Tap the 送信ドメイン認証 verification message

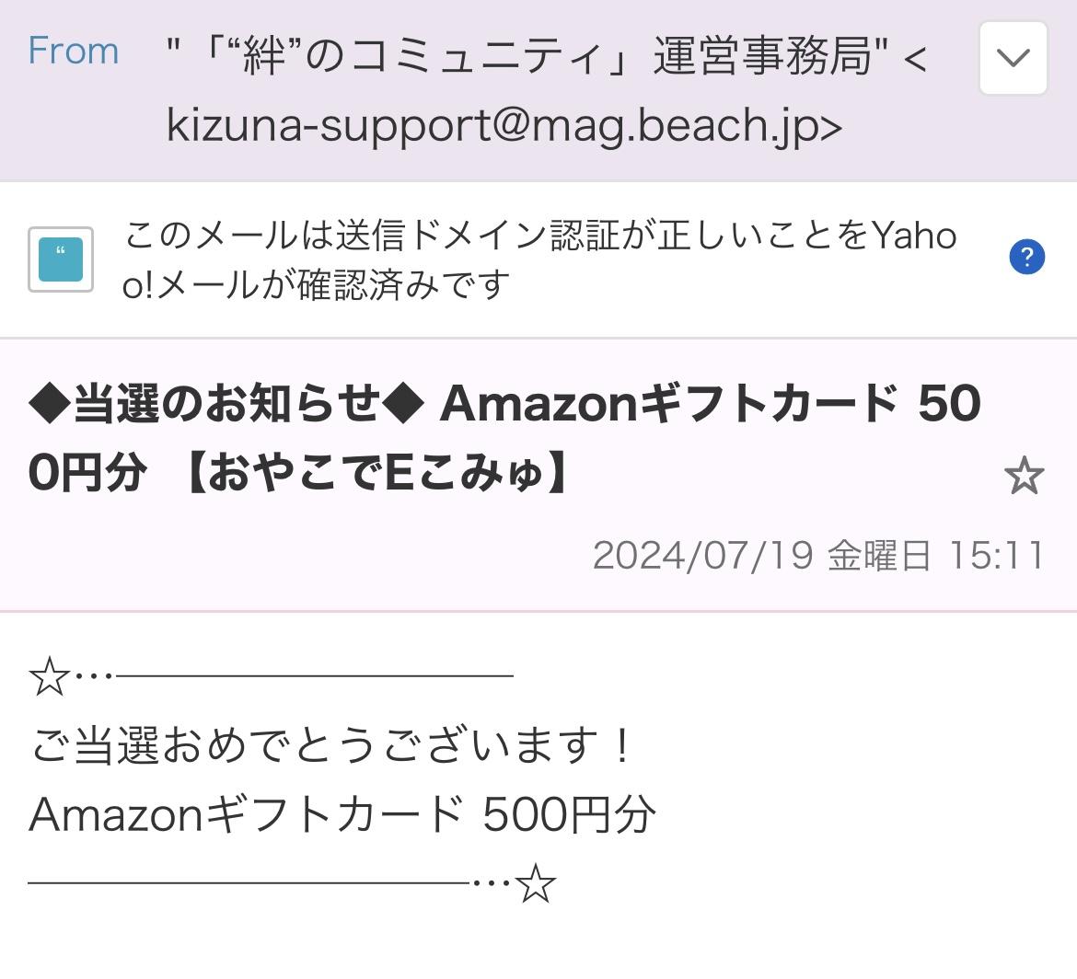(538, 259)
